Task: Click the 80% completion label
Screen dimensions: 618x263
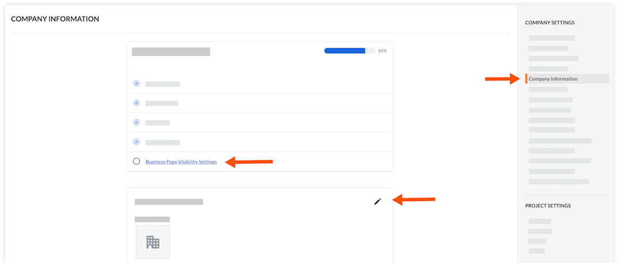Action: point(382,51)
